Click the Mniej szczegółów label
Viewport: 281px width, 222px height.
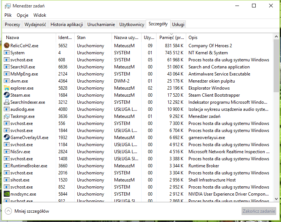pyautogui.click(x=32, y=211)
